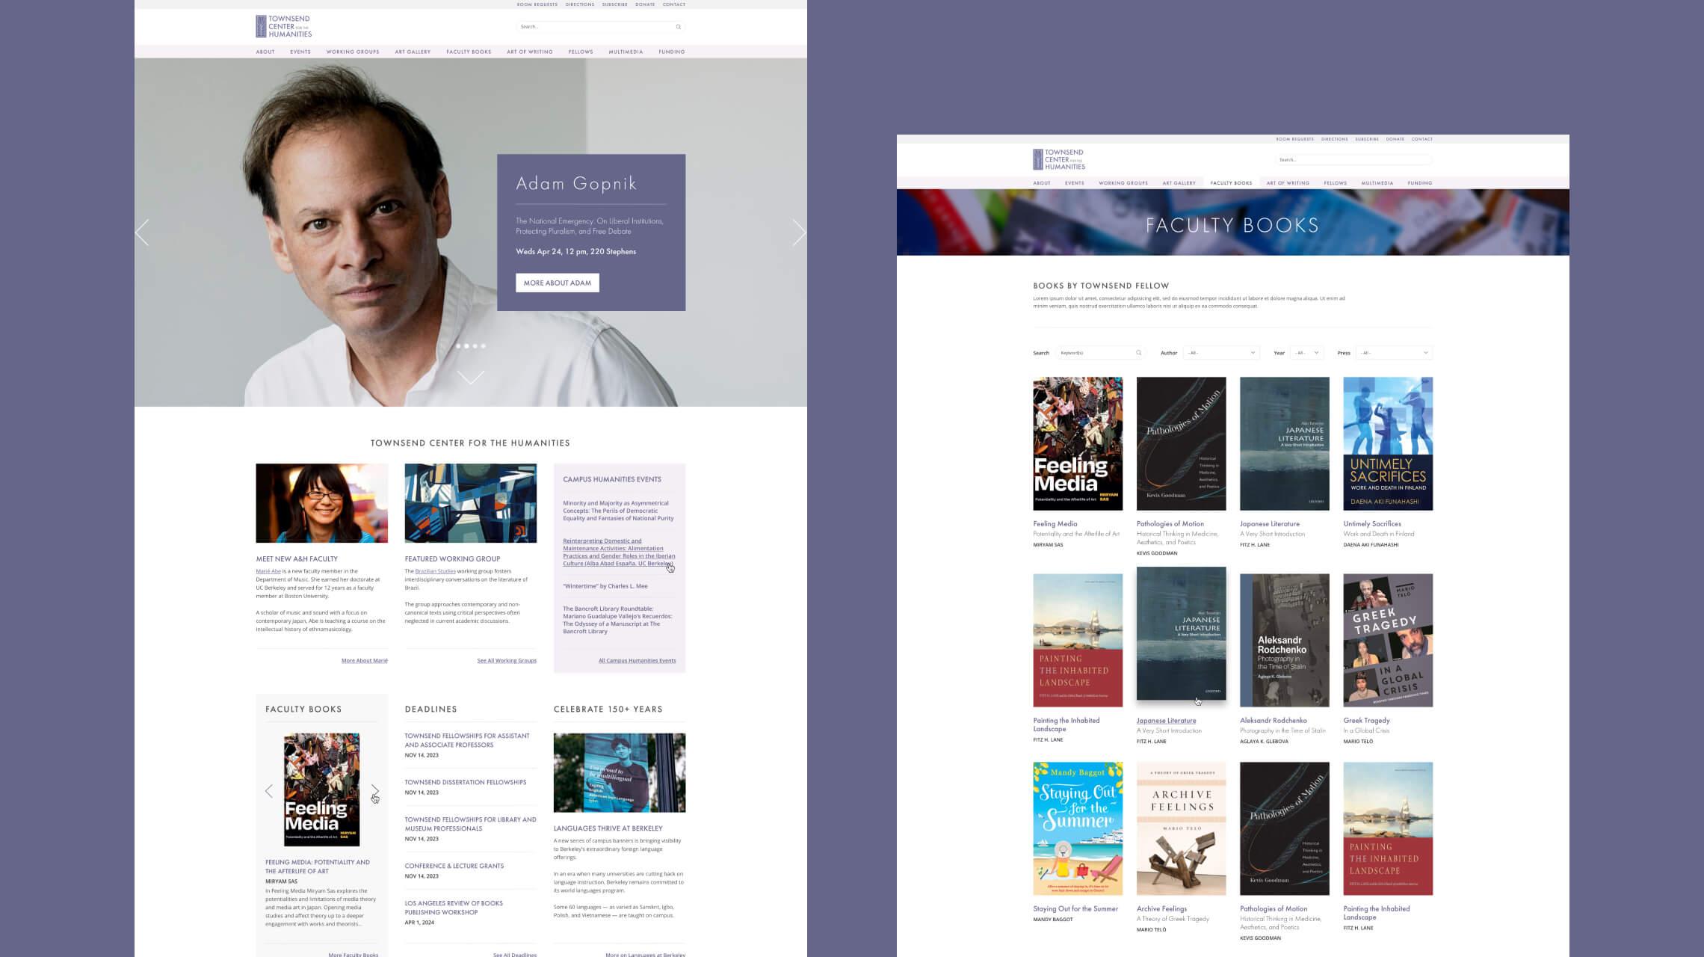Select the second hero slide dot
Screen dimensions: 1704x957
[467, 346]
